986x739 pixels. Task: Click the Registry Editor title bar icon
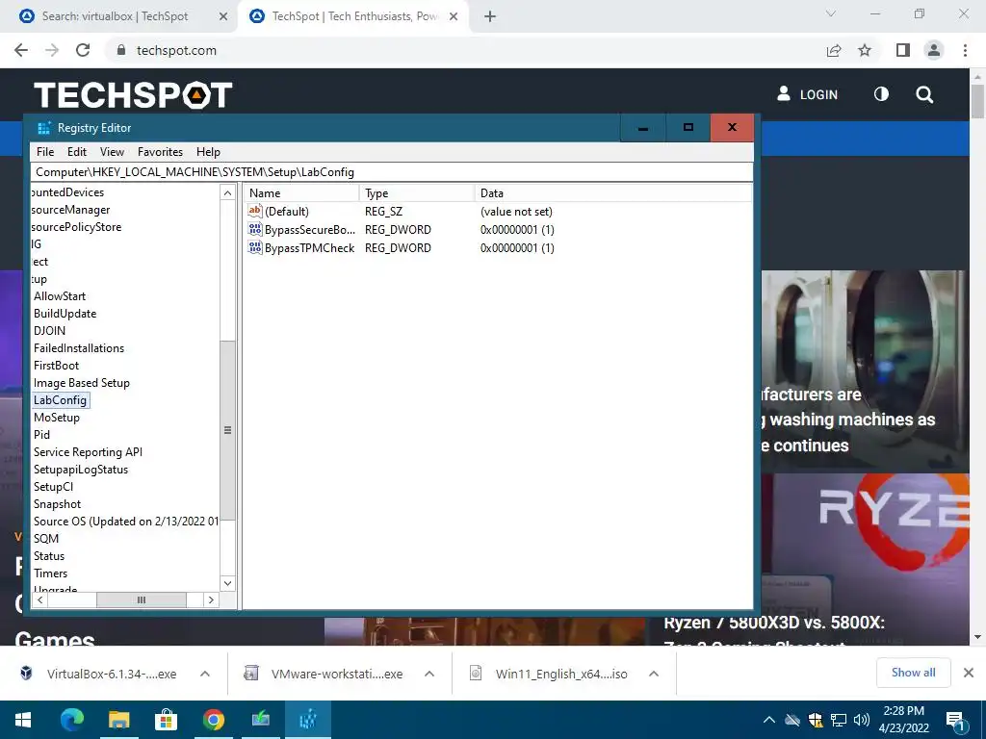[x=44, y=128]
